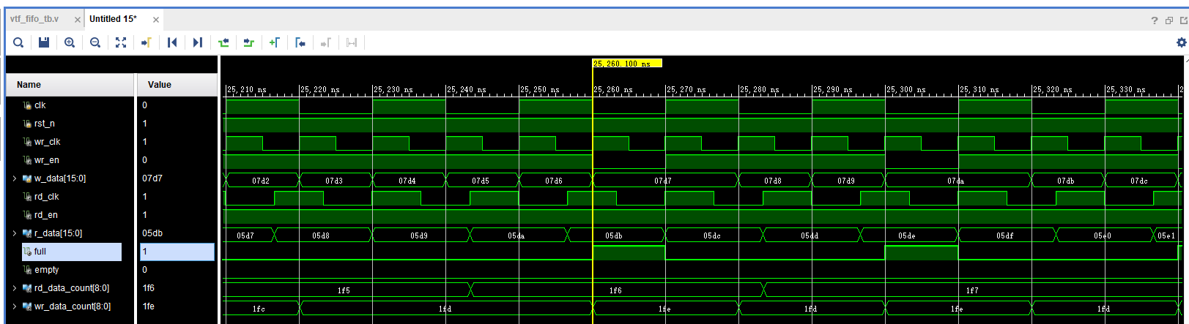Click the 25,230 ns ruler tick
This screenshot has height=324, width=1189.
point(393,90)
